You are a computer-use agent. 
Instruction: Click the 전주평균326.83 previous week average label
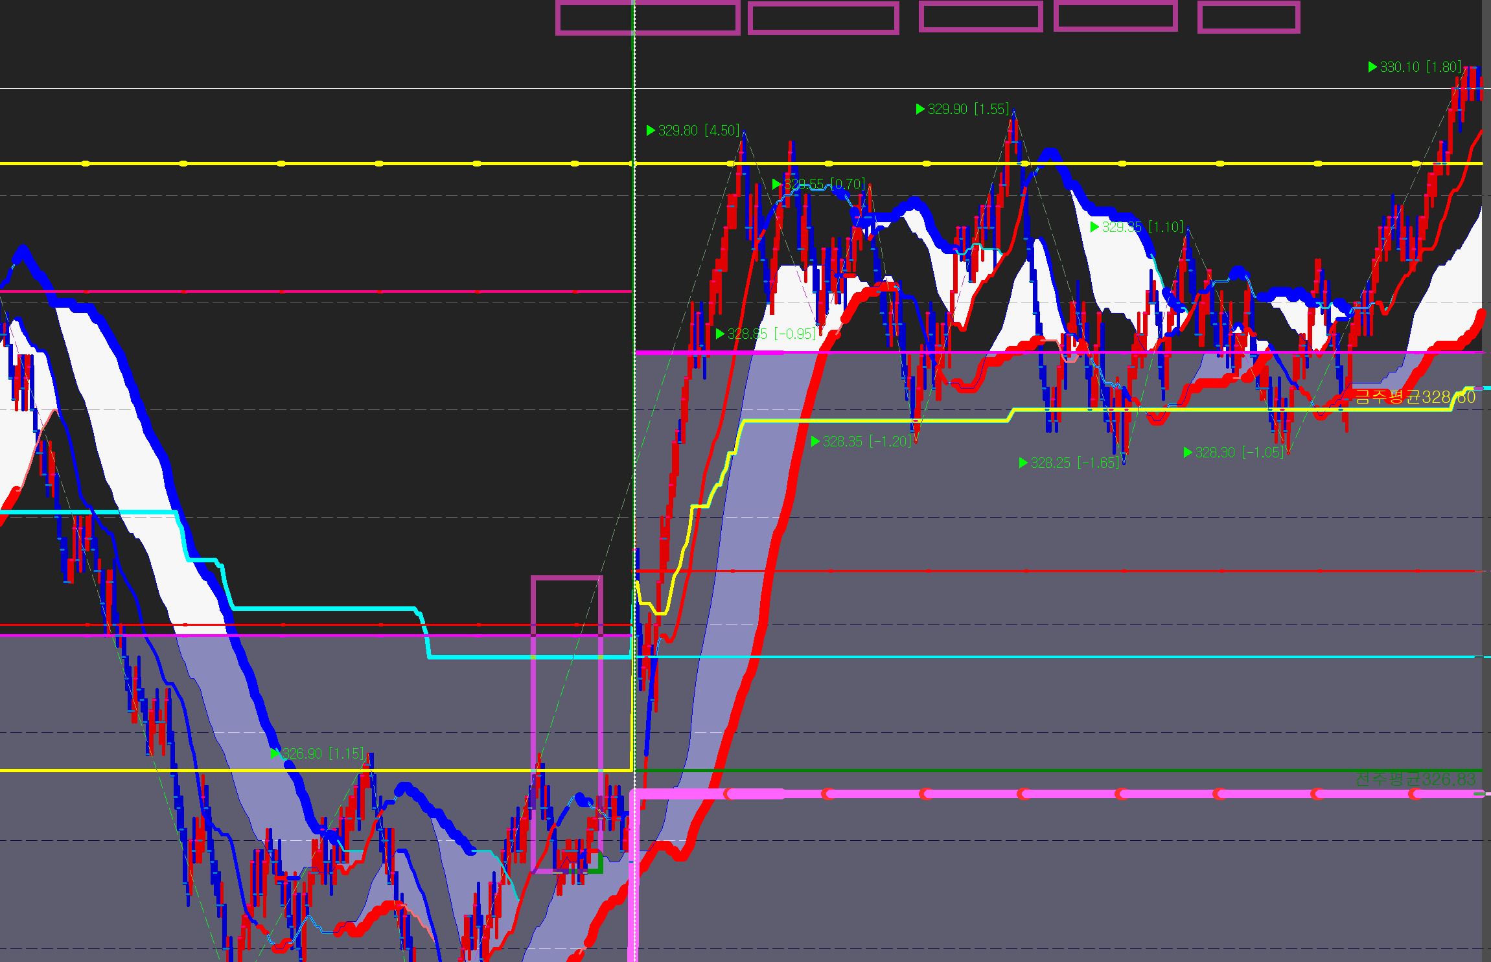[1415, 779]
